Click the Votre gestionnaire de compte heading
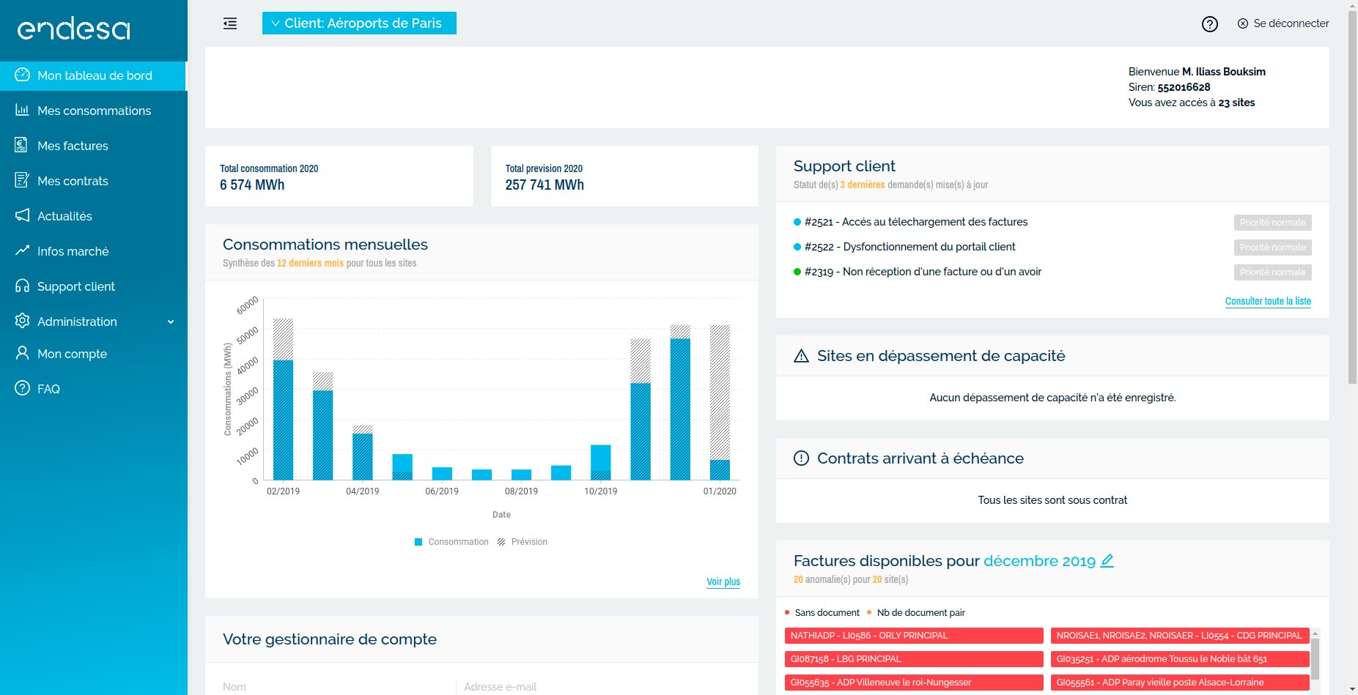1358x695 pixels. point(330,639)
